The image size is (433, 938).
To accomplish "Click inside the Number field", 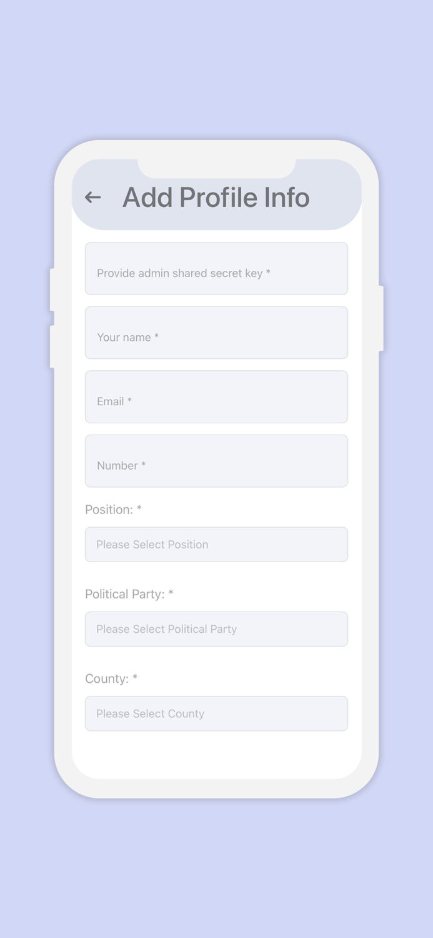I will 216,461.
